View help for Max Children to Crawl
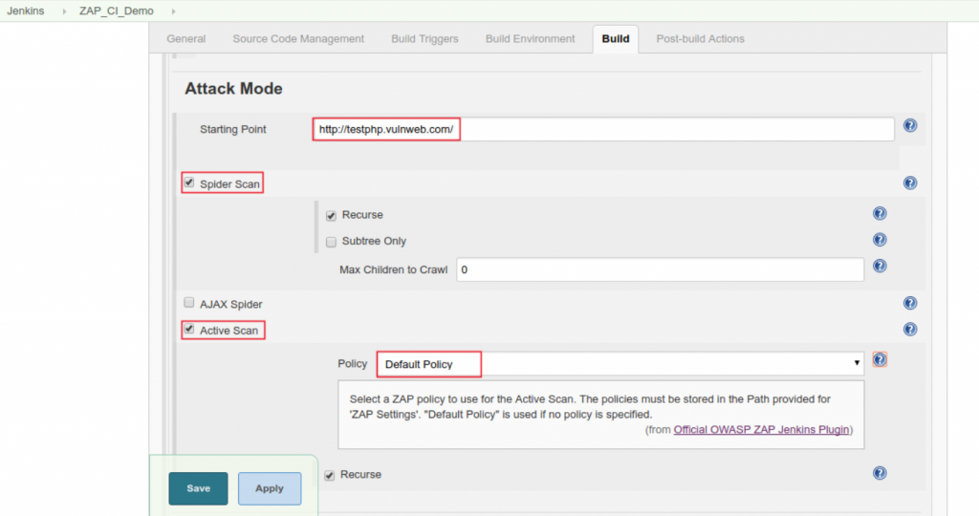979x516 pixels. pyautogui.click(x=880, y=267)
